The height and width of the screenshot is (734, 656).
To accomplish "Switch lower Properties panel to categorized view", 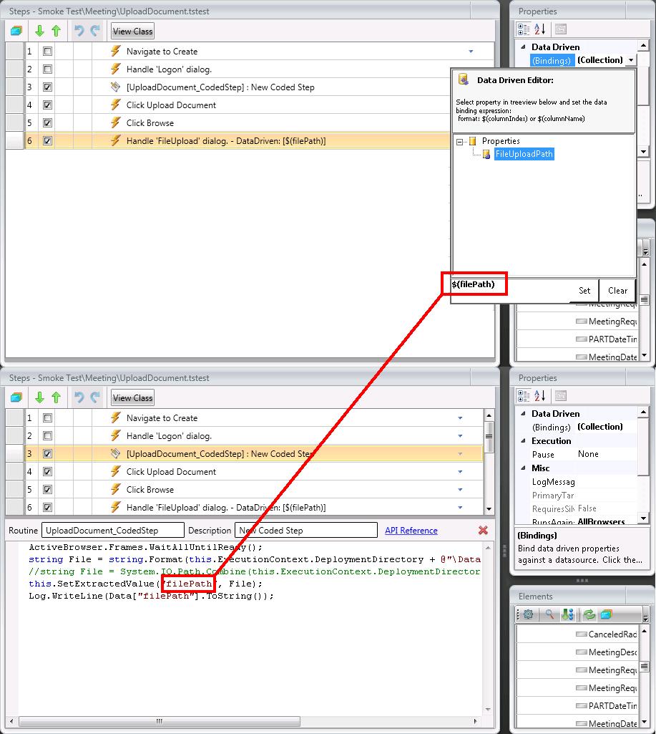I will 524,395.
